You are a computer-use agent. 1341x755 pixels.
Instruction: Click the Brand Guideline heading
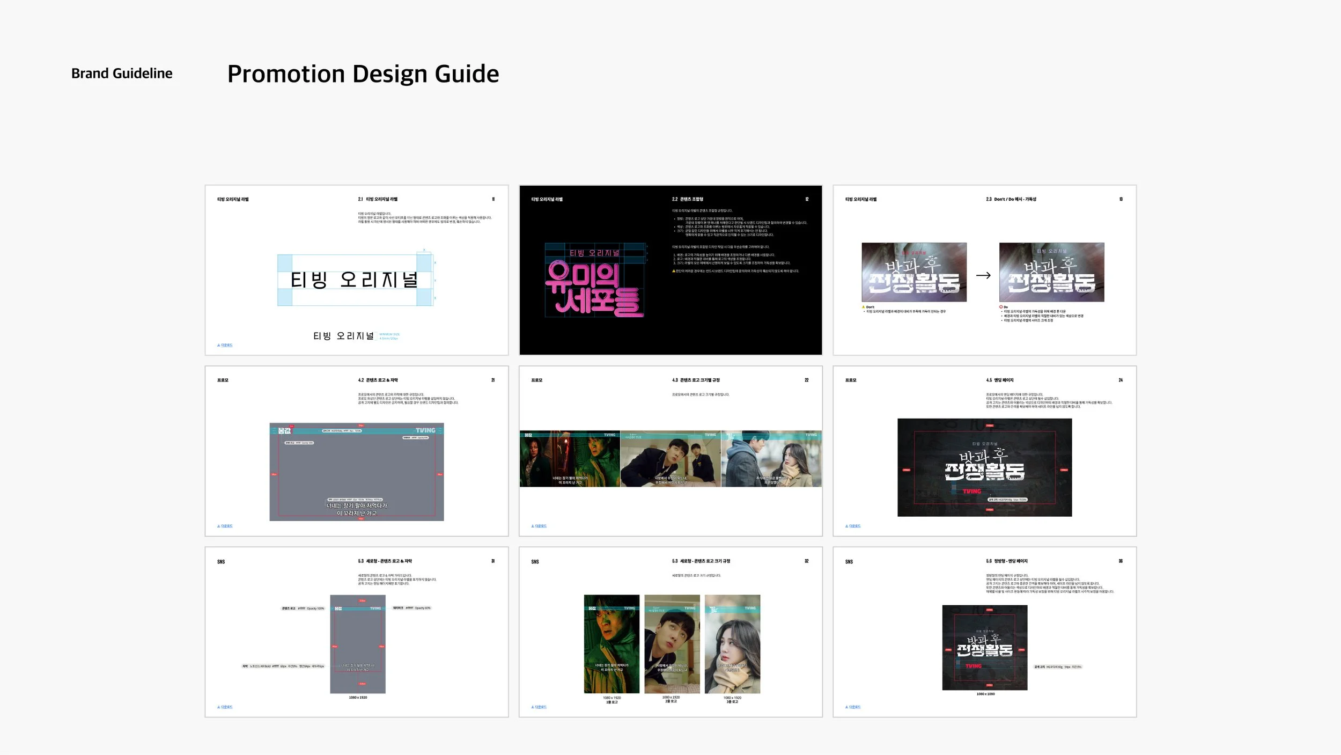point(122,74)
